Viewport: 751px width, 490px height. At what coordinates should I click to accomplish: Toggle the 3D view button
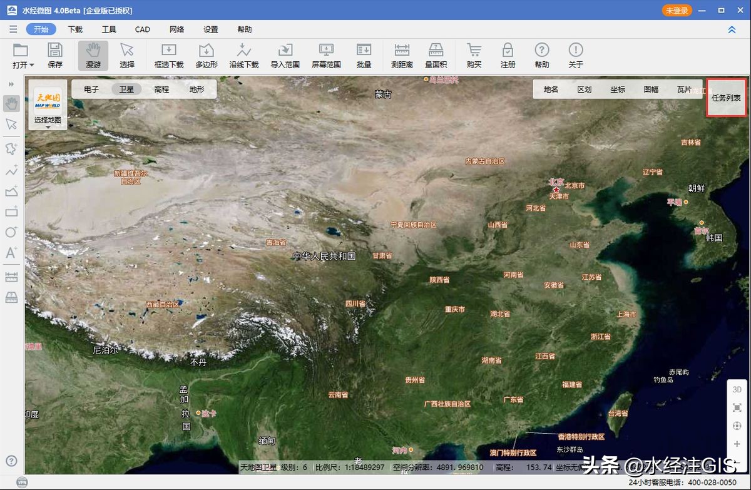(x=737, y=389)
